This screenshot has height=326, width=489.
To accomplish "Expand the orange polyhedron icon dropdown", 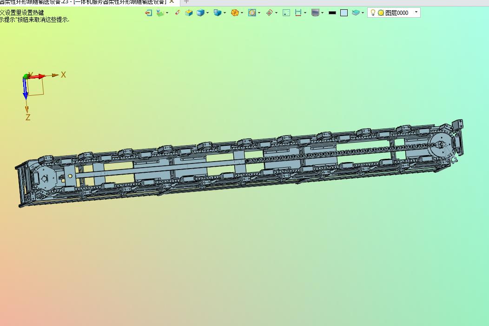I will click(242, 13).
